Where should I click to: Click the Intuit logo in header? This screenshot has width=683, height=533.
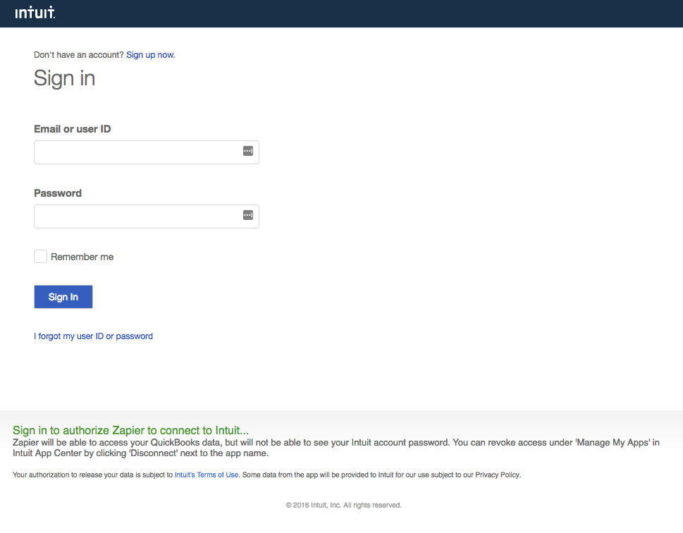[35, 13]
